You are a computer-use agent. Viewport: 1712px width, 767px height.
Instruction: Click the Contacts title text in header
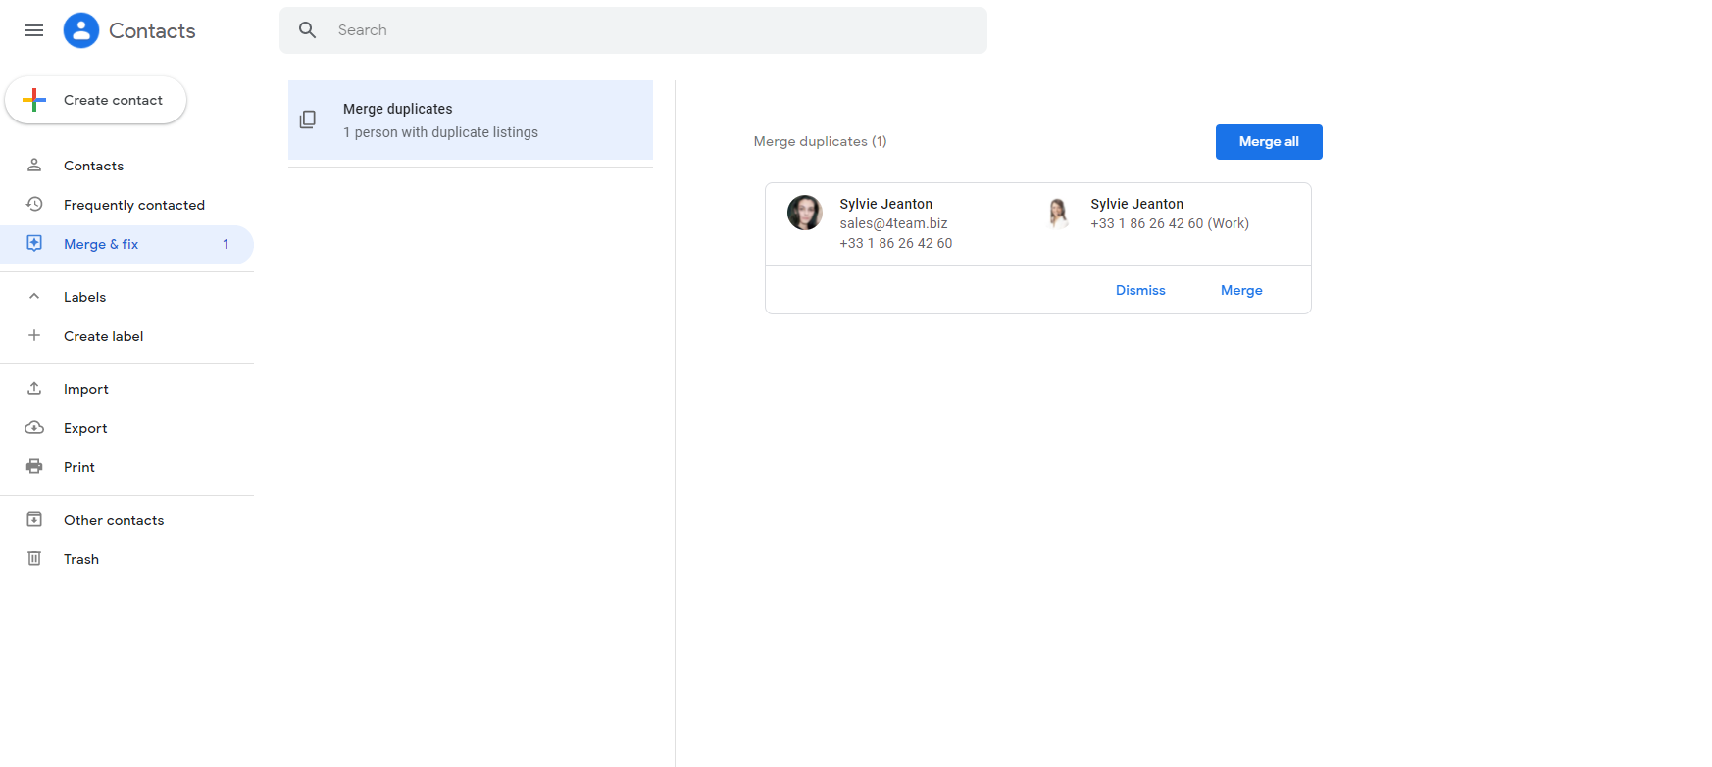pyautogui.click(x=152, y=30)
